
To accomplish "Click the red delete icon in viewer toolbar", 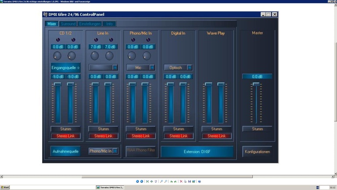I will pyautogui.click(x=181, y=181).
